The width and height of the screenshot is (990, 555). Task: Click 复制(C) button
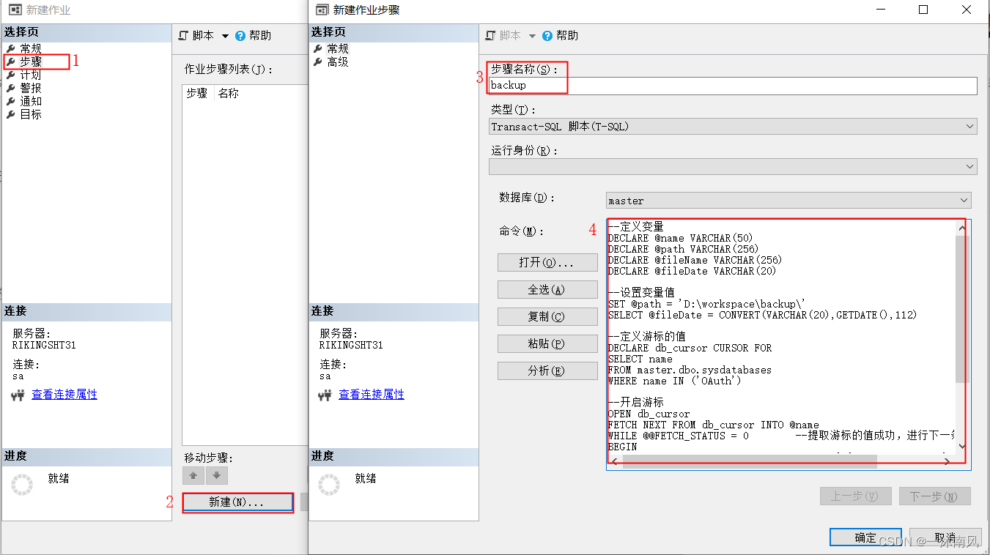click(547, 316)
